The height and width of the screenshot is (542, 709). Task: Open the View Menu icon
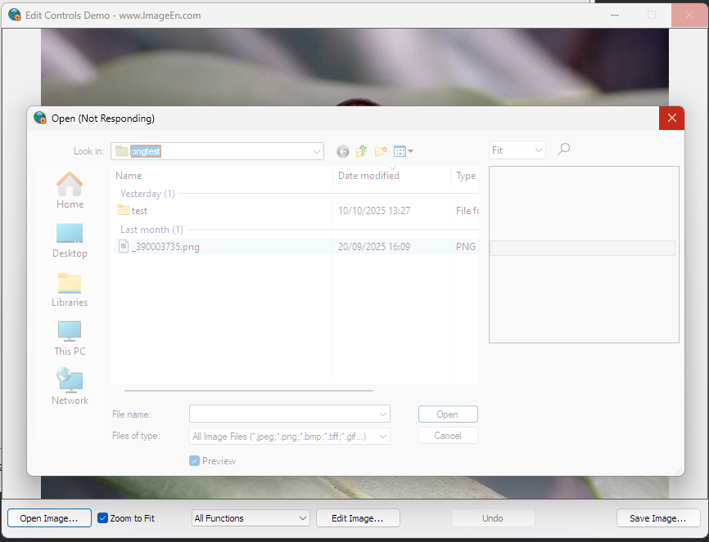point(403,151)
